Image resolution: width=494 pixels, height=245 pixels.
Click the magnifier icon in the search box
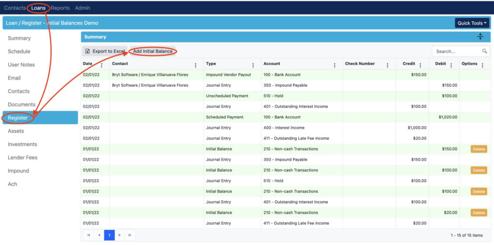484,52
